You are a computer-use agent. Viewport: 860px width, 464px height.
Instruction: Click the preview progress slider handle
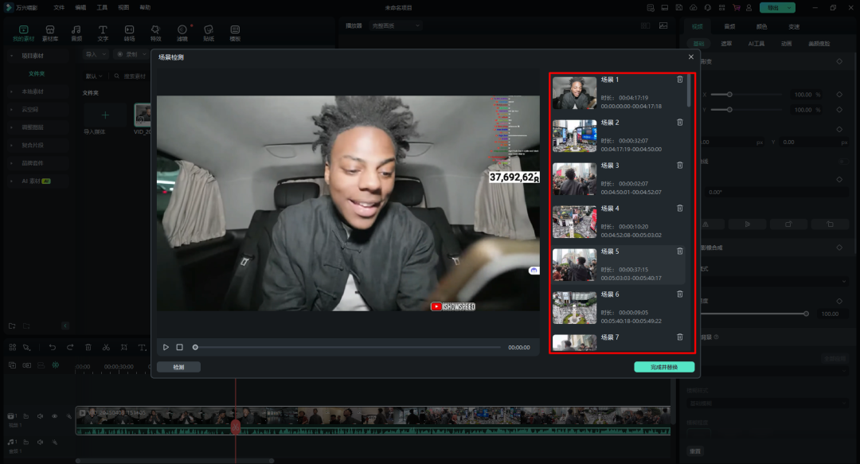click(195, 347)
